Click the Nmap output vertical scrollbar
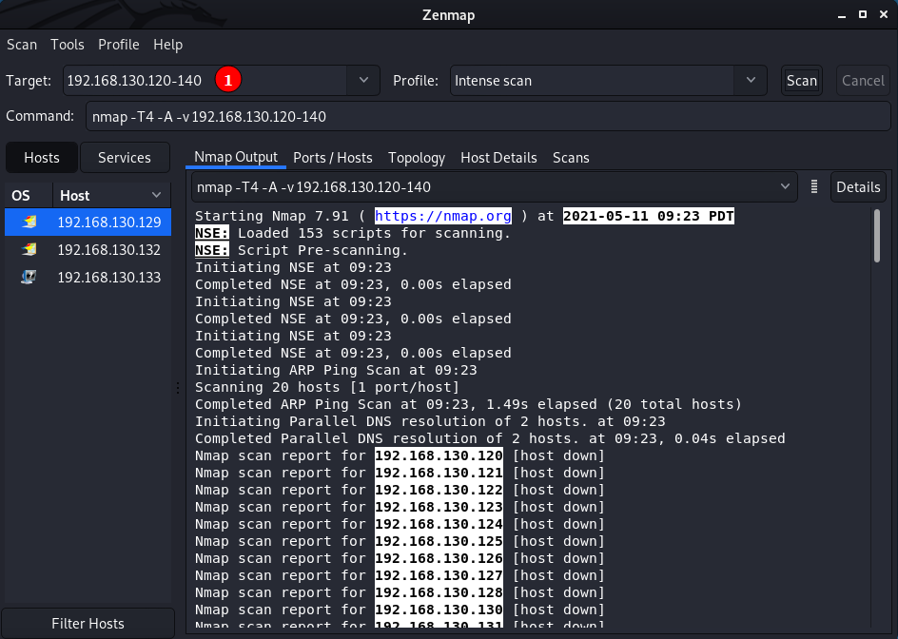Viewport: 898px width, 639px height. 877,236
